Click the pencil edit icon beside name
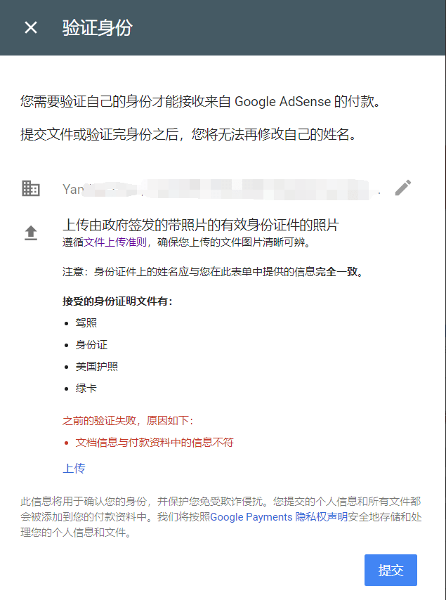 pos(402,188)
